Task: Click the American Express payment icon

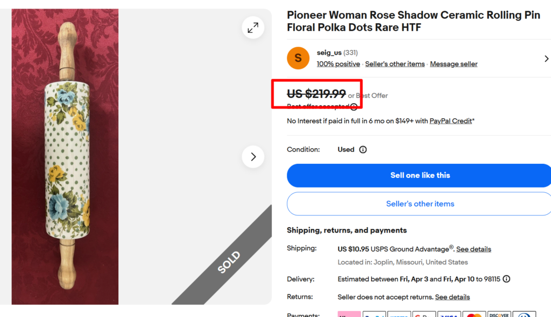Action: [x=525, y=314]
